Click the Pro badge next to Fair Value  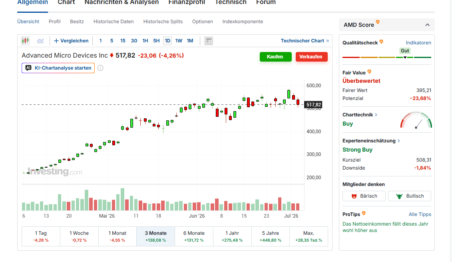[369, 72]
